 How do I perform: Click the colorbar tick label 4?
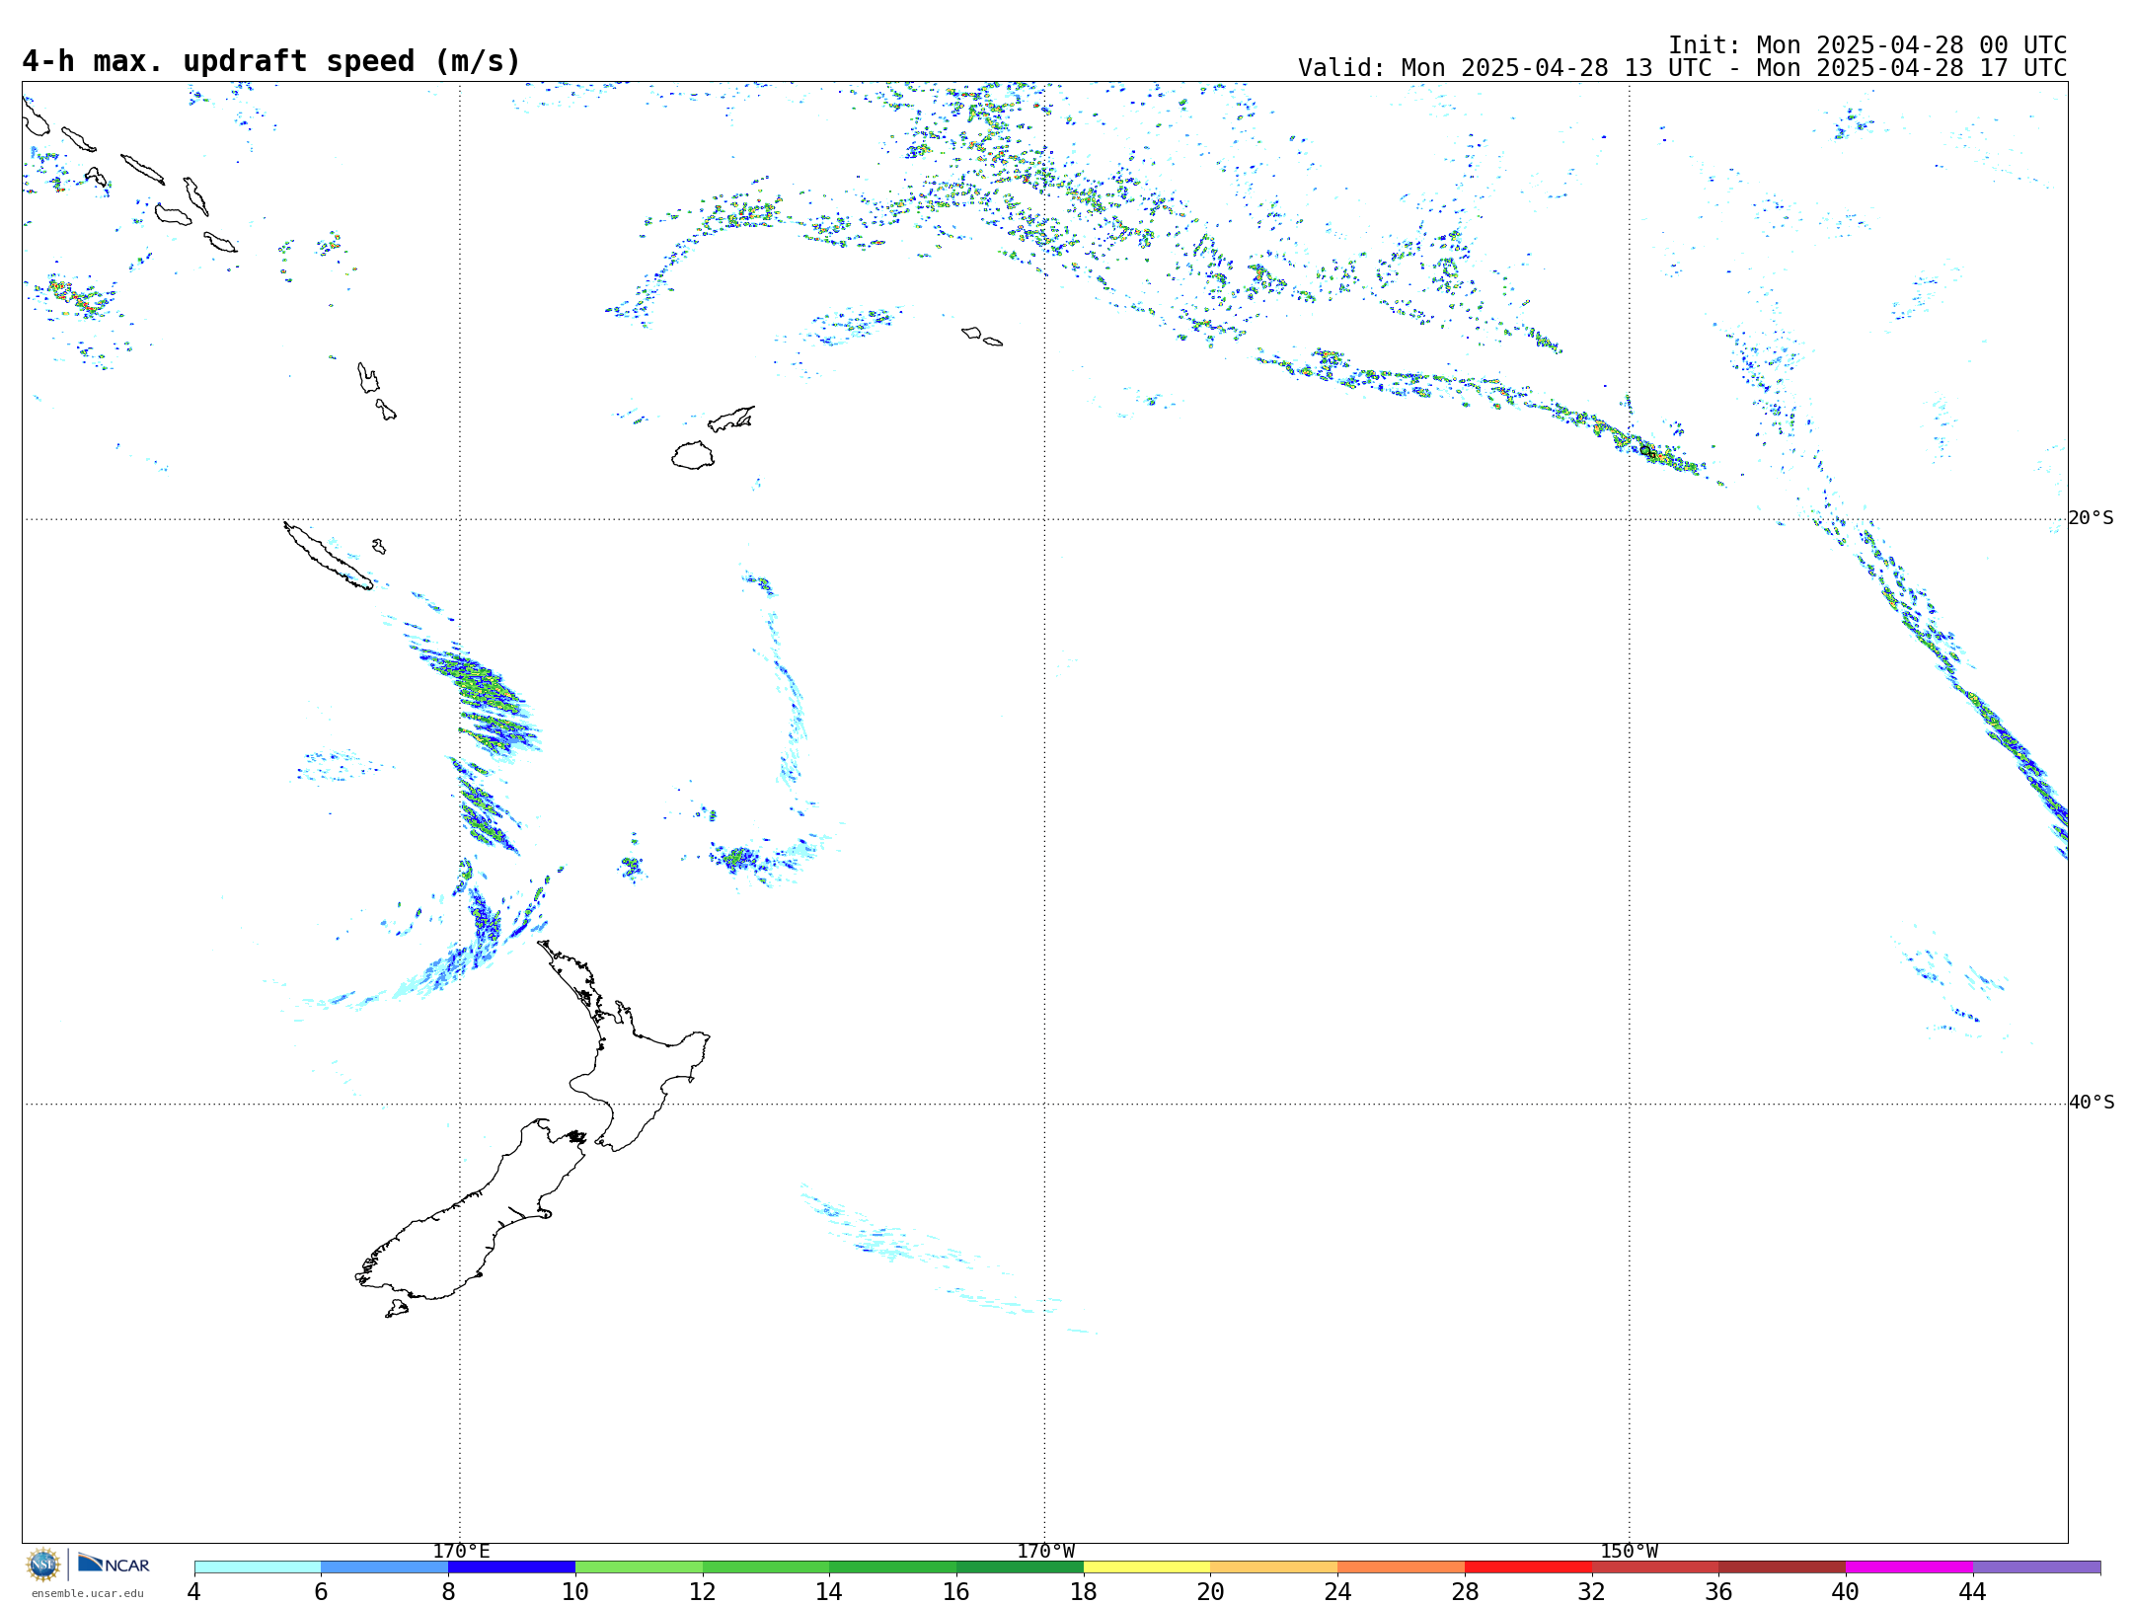(194, 1591)
